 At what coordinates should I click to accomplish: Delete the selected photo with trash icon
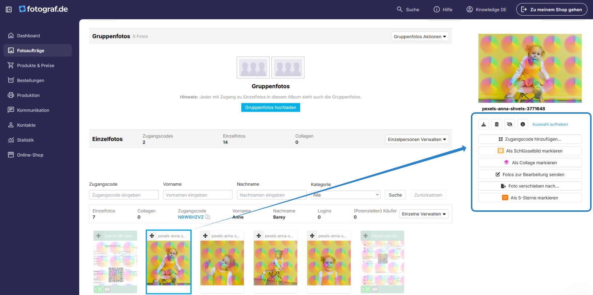[x=497, y=124]
